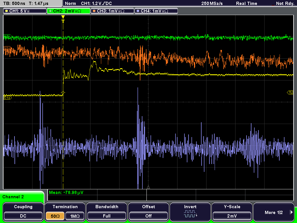The height and width of the screenshot is (223, 297).
Task: Open the Y-Scale 2 mV setting
Action: coord(232,212)
